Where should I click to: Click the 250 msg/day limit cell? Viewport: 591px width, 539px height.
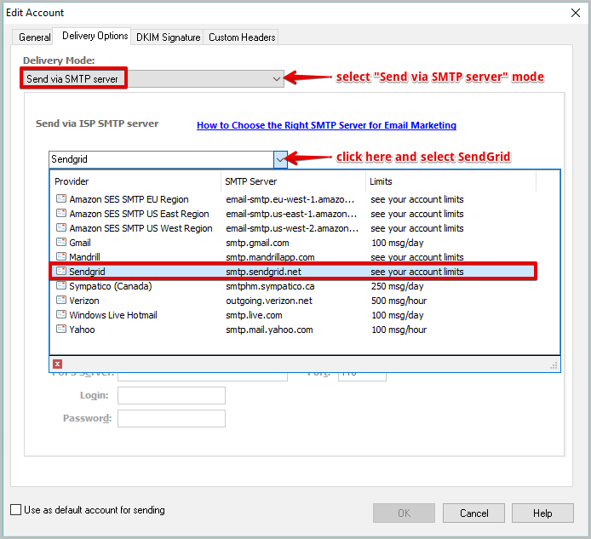pos(398,286)
